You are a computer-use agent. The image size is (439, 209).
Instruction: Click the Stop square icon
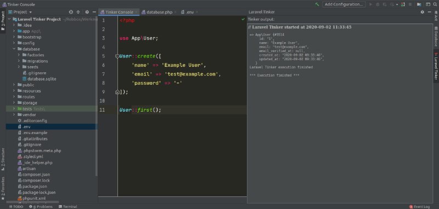pos(410,4)
